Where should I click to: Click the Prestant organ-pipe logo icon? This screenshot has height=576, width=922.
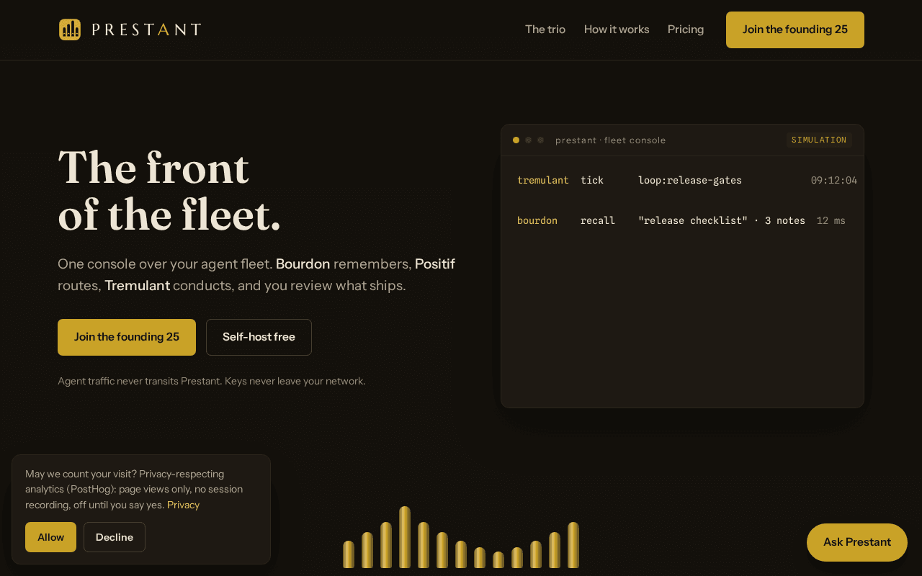pos(70,30)
